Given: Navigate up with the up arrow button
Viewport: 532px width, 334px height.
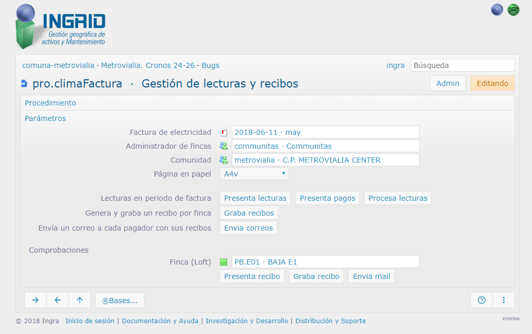Looking at the screenshot, I should click(x=80, y=300).
